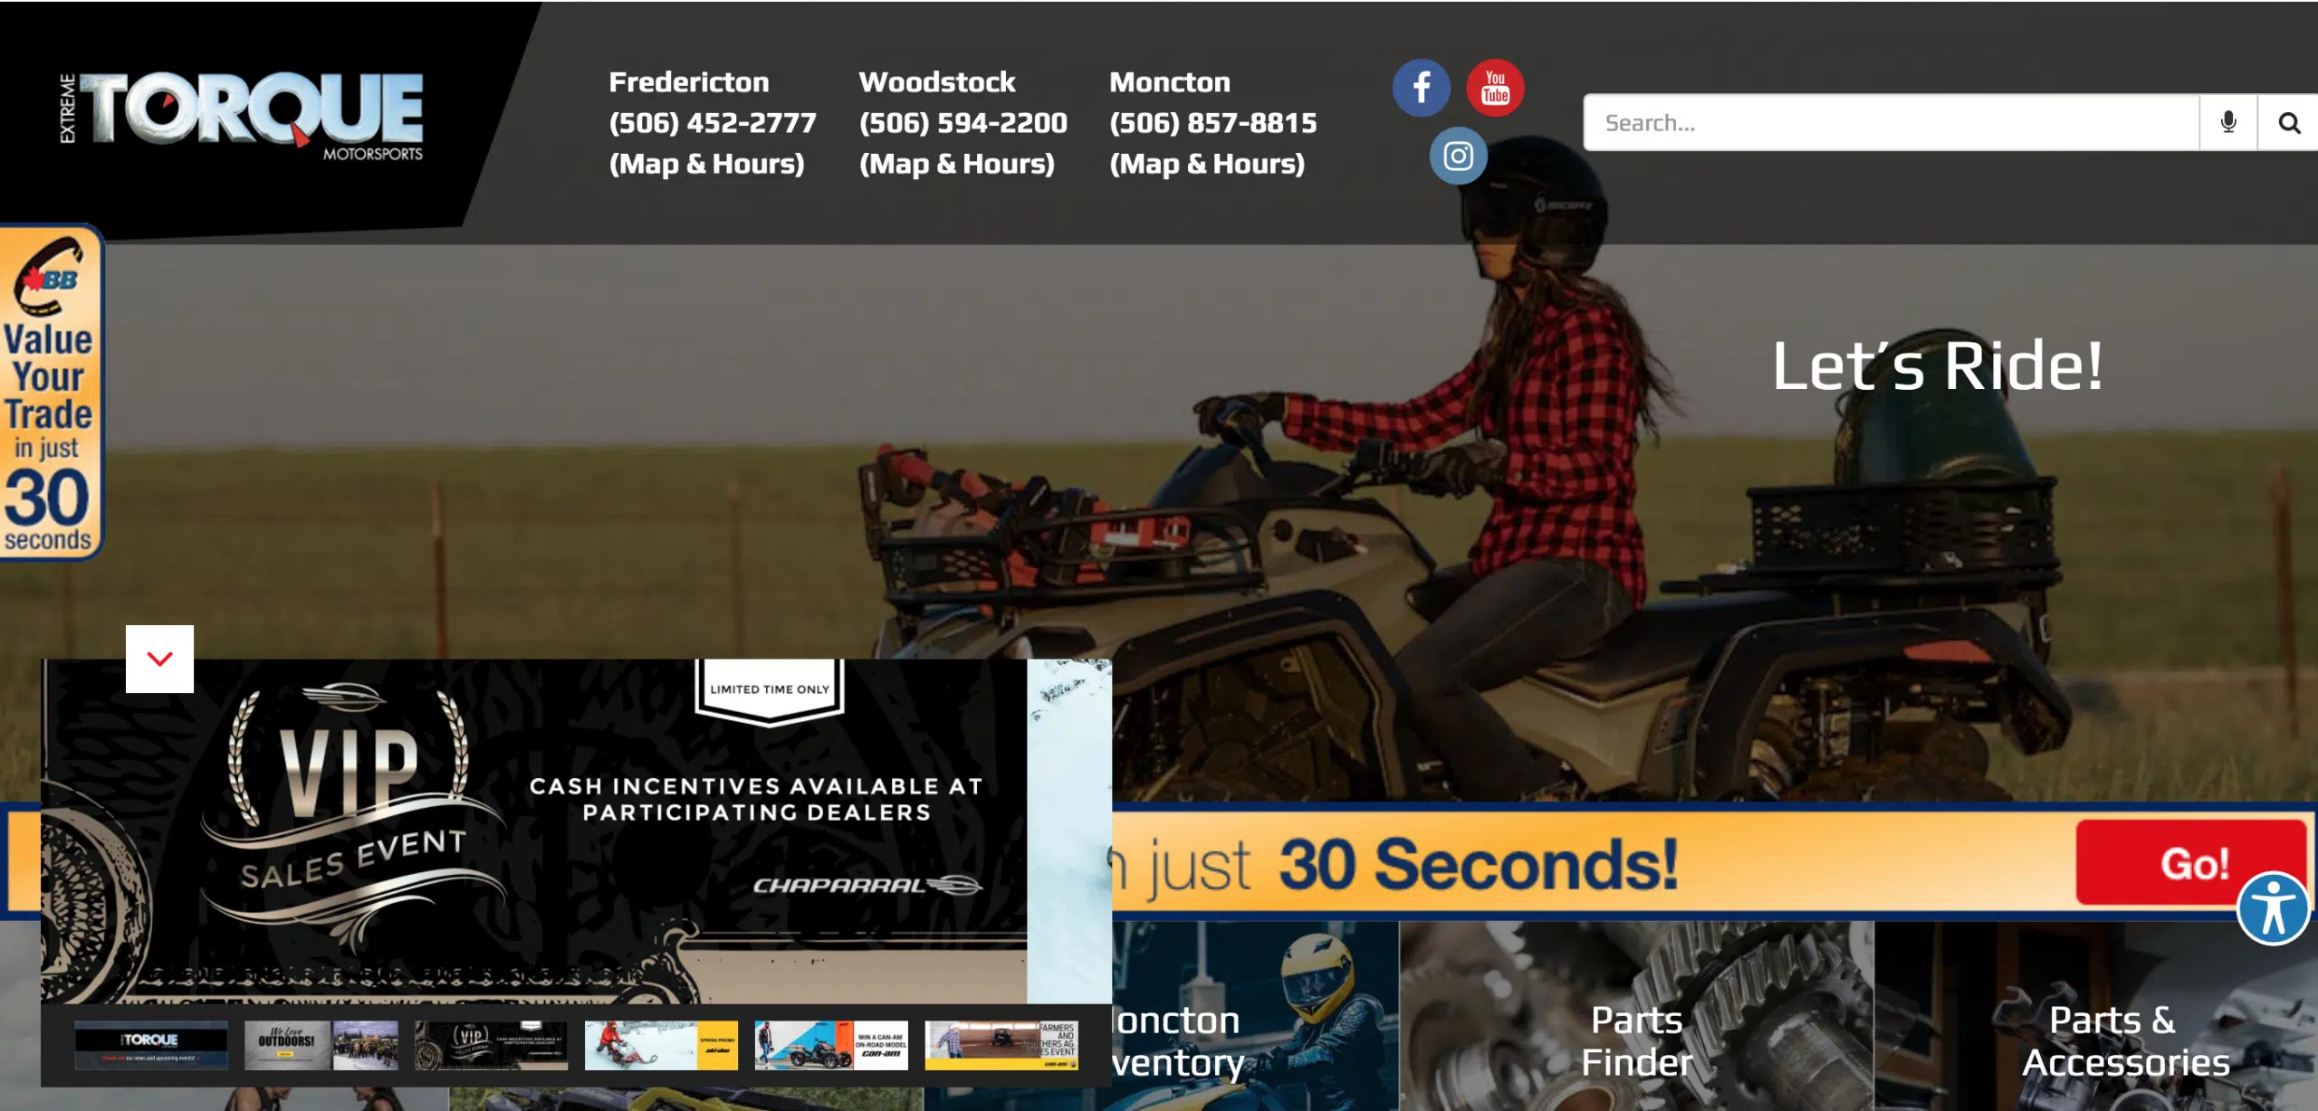Click the VIP Sales Event banner

pyautogui.click(x=534, y=831)
